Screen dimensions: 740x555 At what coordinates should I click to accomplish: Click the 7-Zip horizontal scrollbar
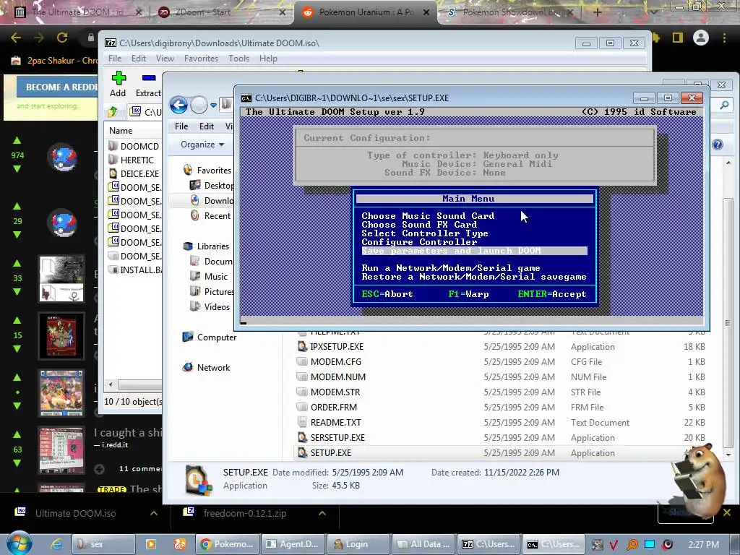coord(139,384)
